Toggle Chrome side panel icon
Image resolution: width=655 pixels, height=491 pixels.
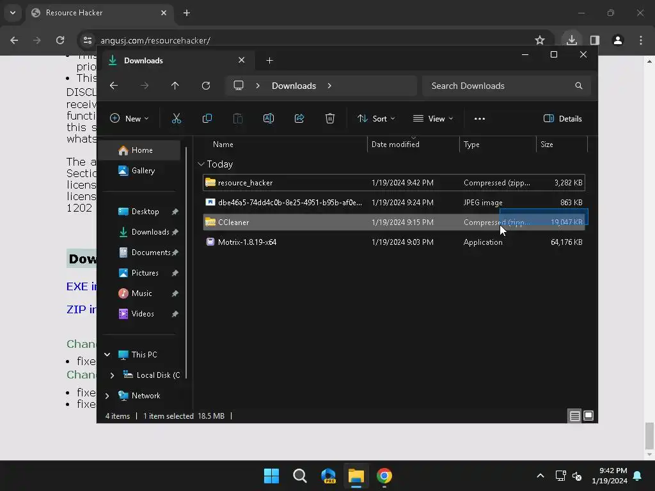click(x=595, y=40)
